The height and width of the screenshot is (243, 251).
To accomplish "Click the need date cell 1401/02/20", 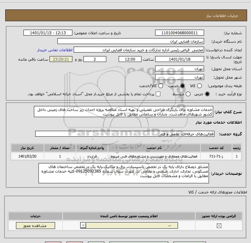I will [27, 156].
